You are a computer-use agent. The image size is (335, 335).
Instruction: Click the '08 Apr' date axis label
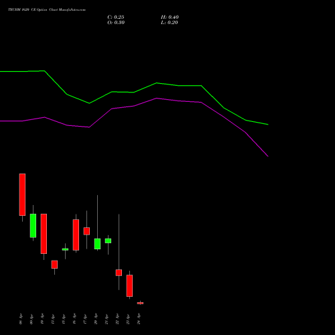pos(21,319)
